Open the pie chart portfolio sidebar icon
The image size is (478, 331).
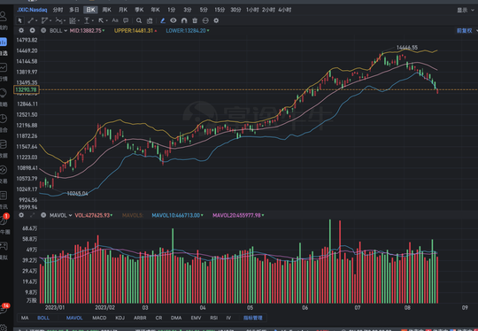(x=4, y=119)
